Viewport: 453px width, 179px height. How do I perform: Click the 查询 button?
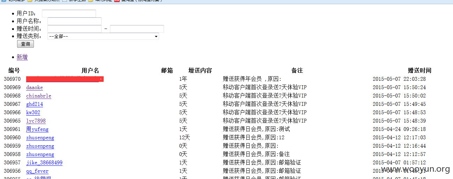click(25, 44)
